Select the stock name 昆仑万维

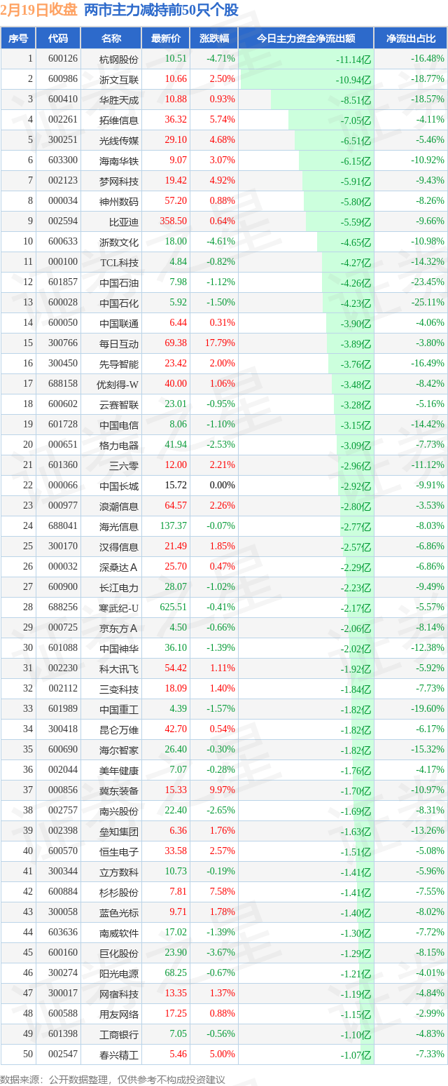pos(119,730)
